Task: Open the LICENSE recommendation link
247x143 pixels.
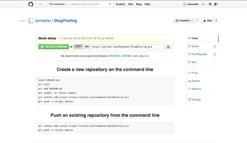Action: pyautogui.click(x=126, y=56)
